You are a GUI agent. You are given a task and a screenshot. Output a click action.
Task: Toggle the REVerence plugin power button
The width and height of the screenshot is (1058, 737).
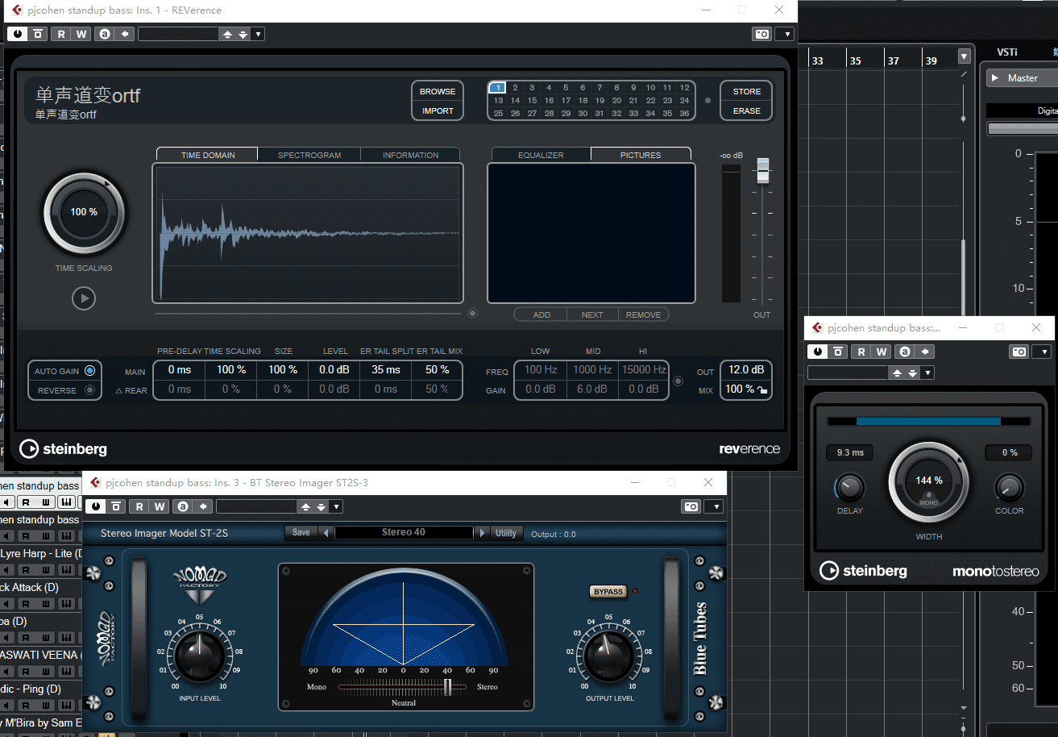(x=18, y=34)
